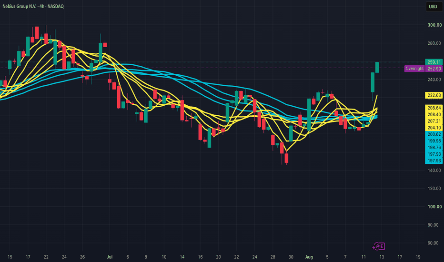This screenshot has height=262, width=444.
Task: Click date 28 on the time axis
Action: [x=272, y=257]
